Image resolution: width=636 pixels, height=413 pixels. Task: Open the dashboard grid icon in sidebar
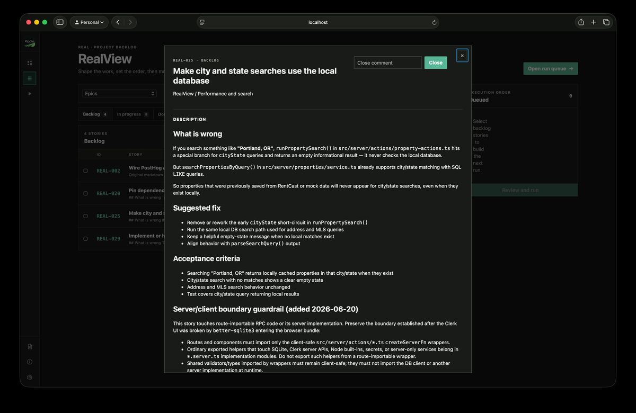coord(30,63)
